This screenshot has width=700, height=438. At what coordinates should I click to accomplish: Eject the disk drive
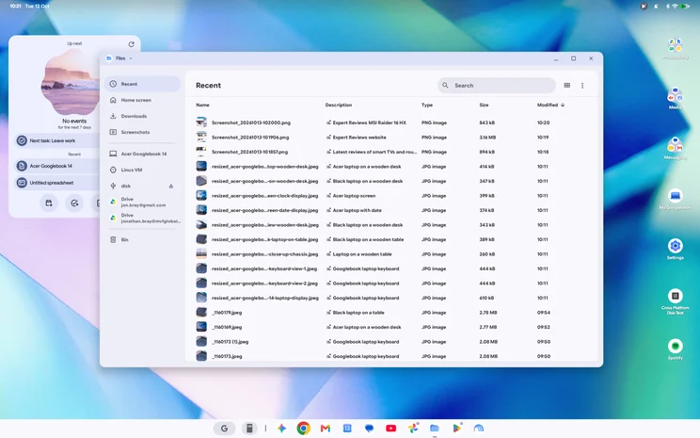171,186
